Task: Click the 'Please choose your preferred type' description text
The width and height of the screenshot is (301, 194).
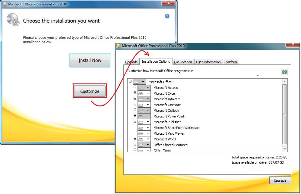Action: (85, 40)
